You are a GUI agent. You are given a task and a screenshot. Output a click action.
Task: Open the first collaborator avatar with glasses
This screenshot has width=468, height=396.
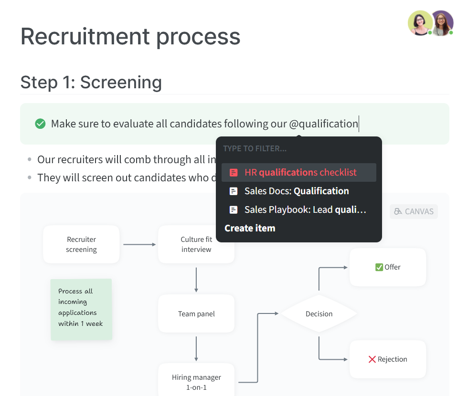coord(420,23)
